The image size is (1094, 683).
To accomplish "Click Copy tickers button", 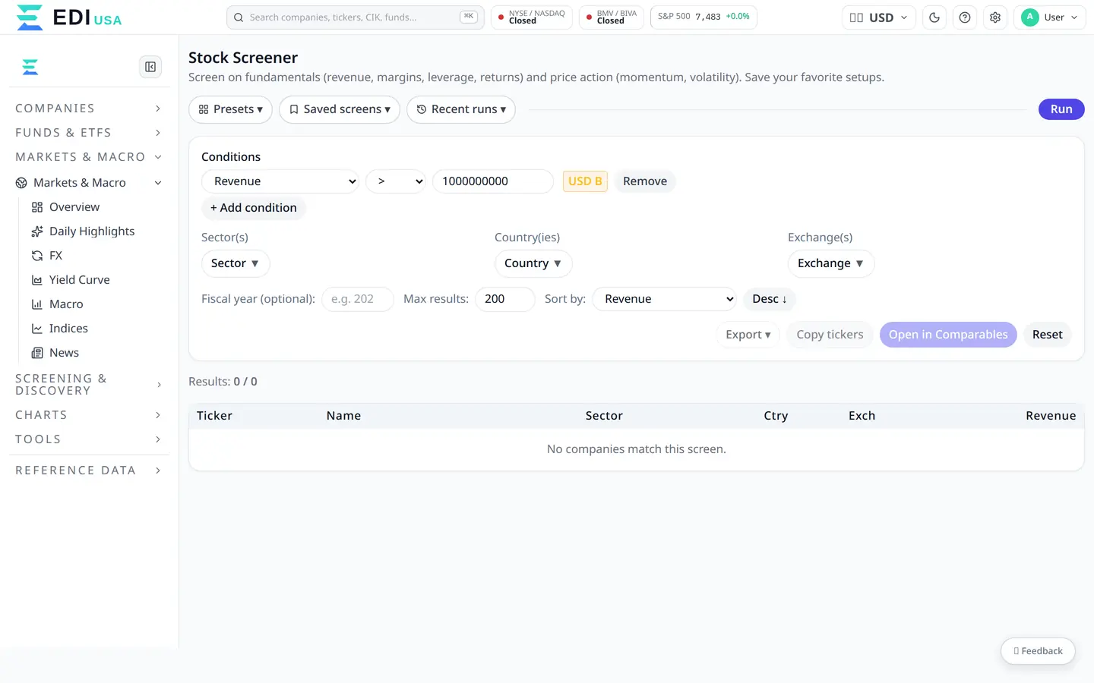I will [x=830, y=335].
